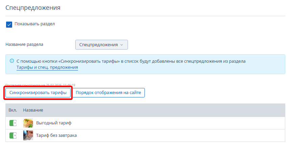Click the "Спецпредложения" page heading
Image resolution: width=291 pixels, height=151 pixels.
tap(33, 7)
